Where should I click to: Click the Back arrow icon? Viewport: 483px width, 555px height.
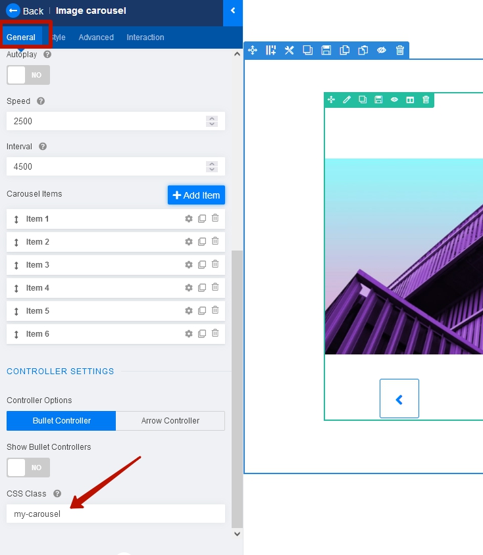(x=13, y=11)
